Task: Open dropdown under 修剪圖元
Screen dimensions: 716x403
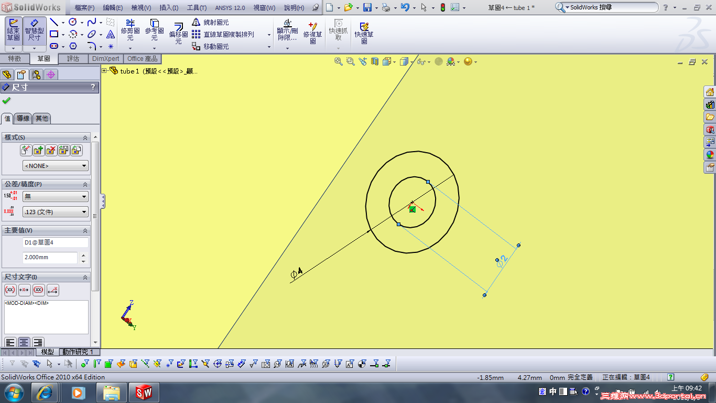Action: point(130,48)
